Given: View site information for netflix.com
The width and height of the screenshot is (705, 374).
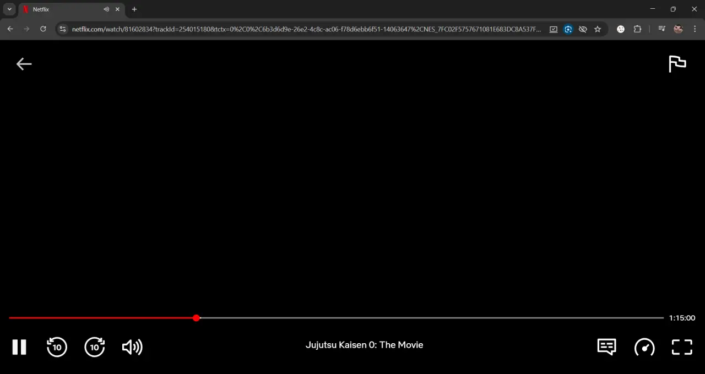Looking at the screenshot, I should tap(63, 29).
